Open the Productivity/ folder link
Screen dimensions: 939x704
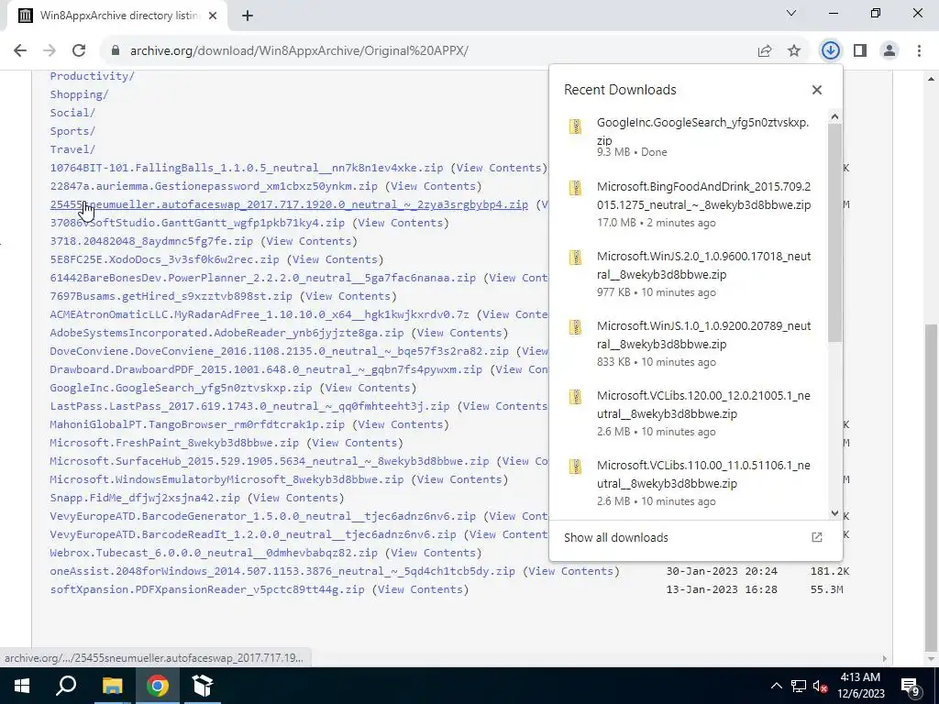93,76
